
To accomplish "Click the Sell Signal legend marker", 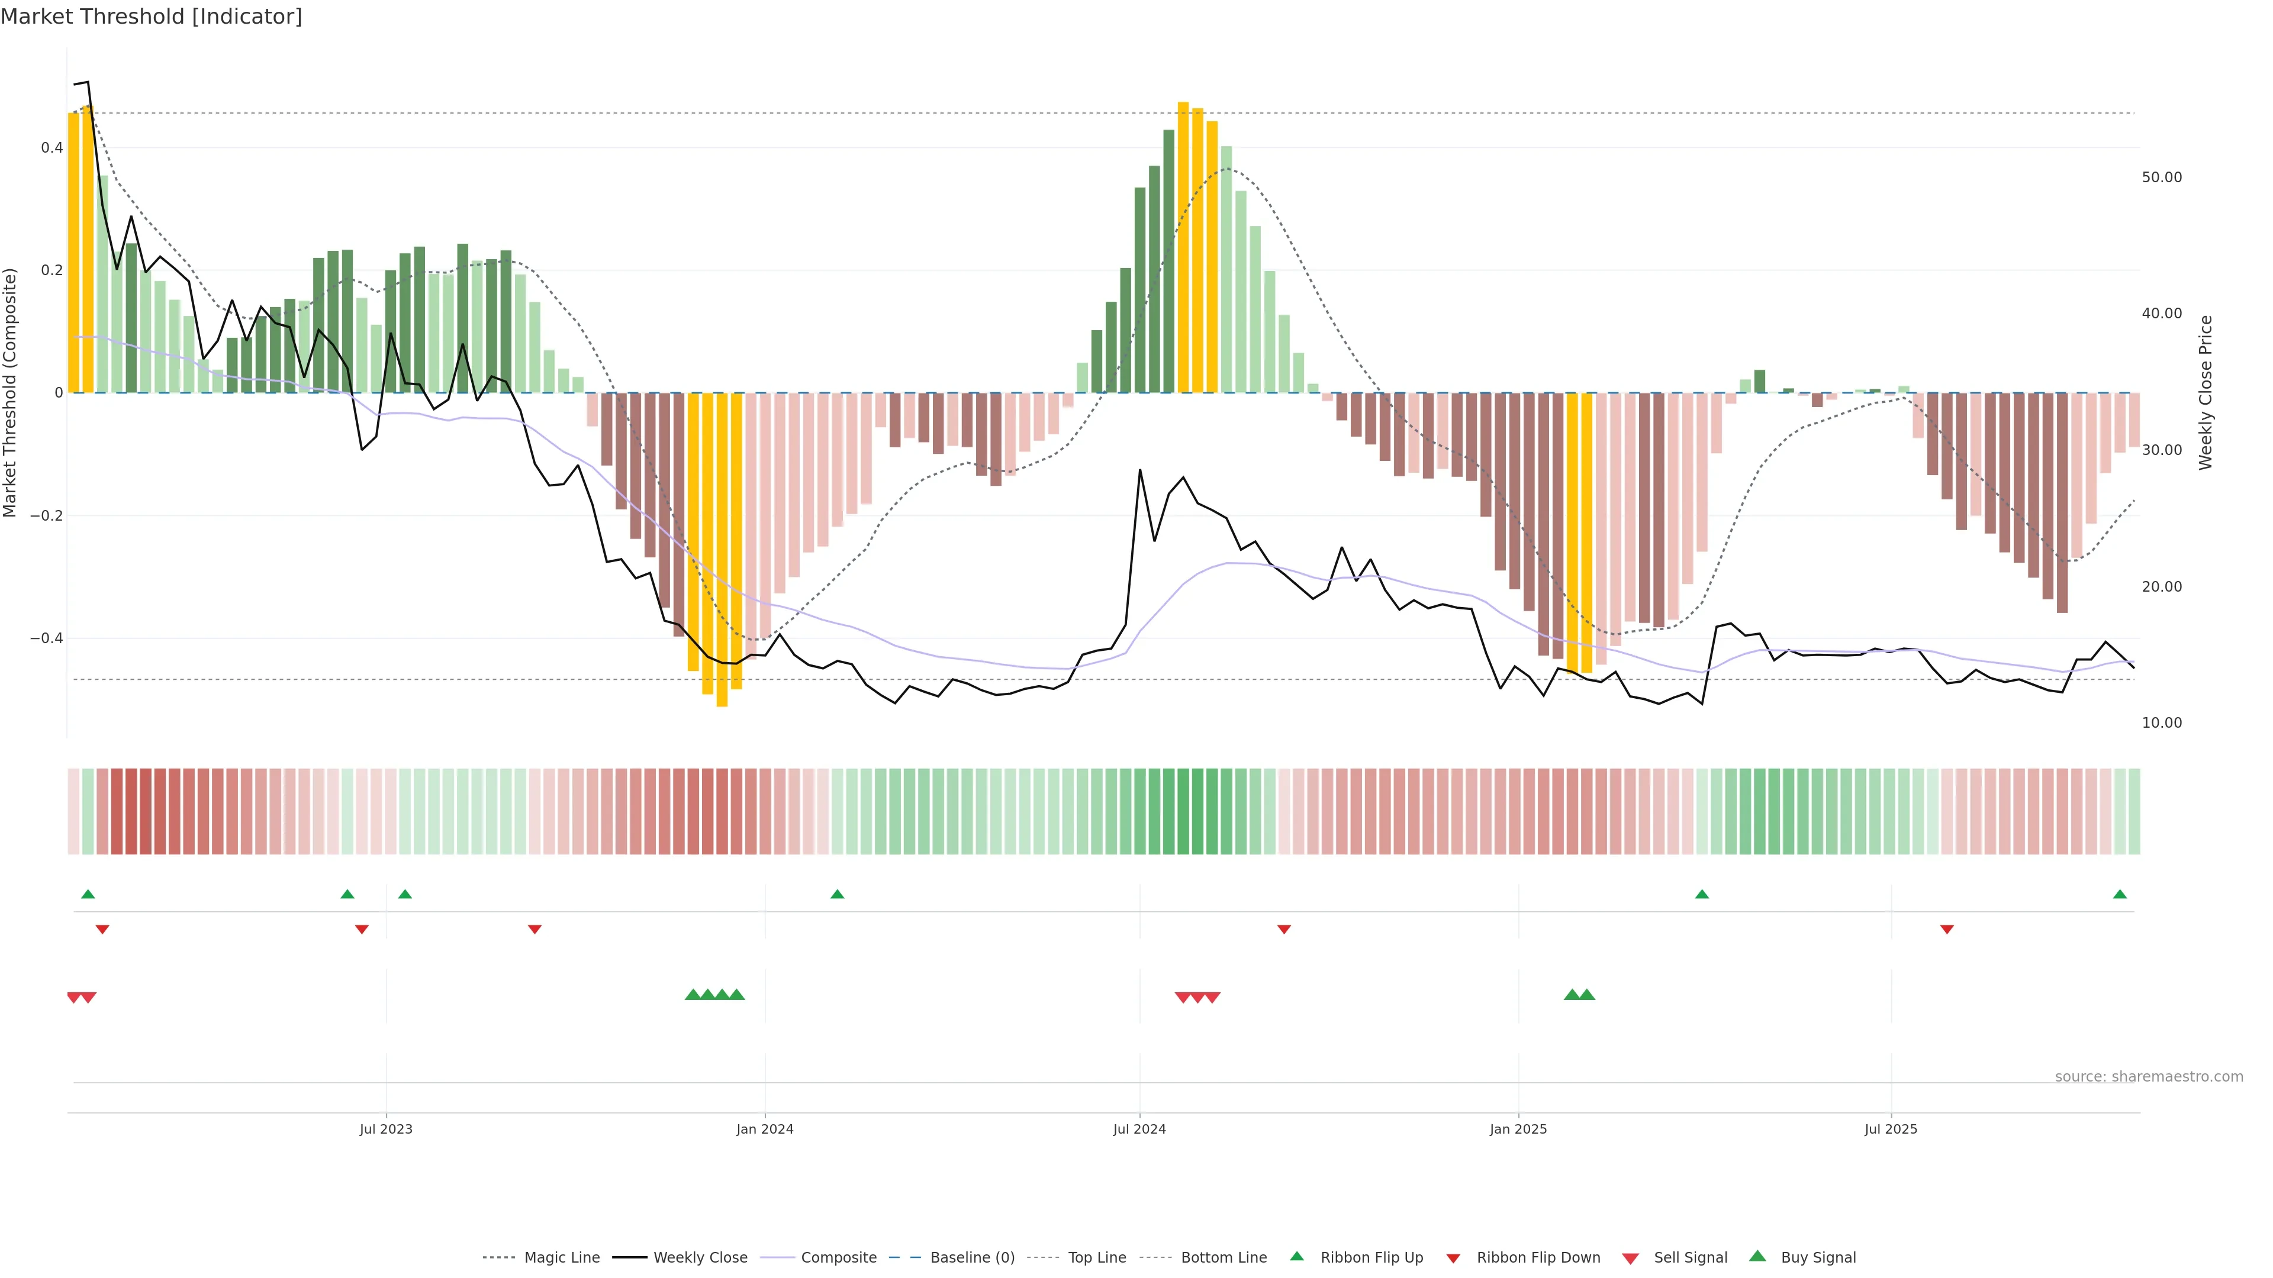I will [1631, 1258].
